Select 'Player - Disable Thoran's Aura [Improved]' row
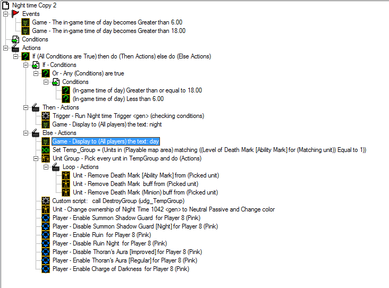 point(127,252)
